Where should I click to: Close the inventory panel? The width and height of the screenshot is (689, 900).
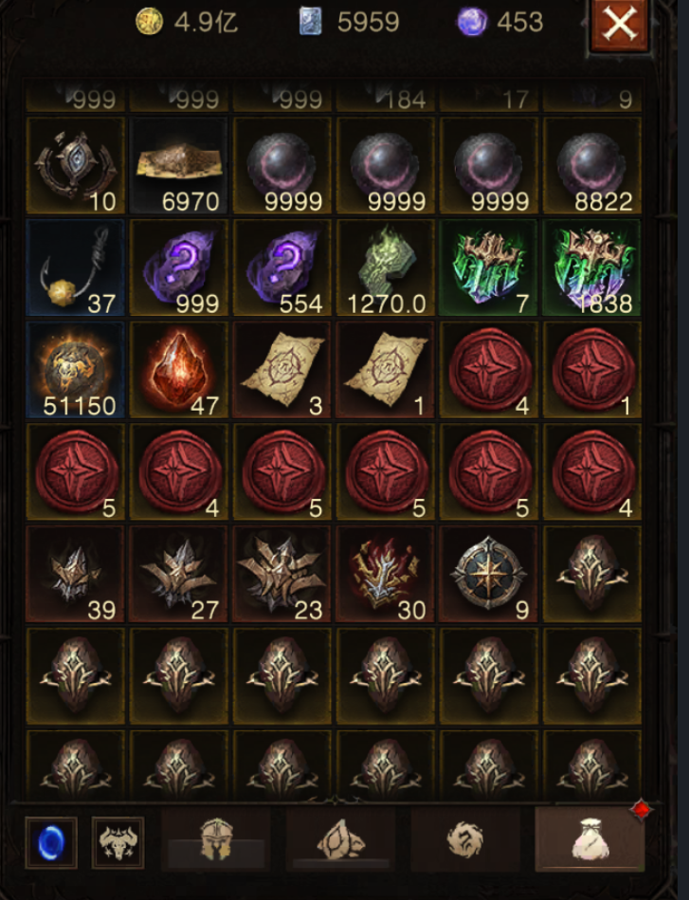[620, 24]
